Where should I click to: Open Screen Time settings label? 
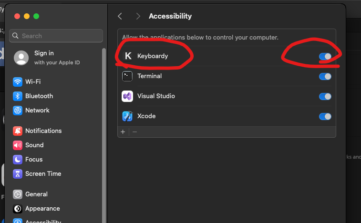click(43, 173)
